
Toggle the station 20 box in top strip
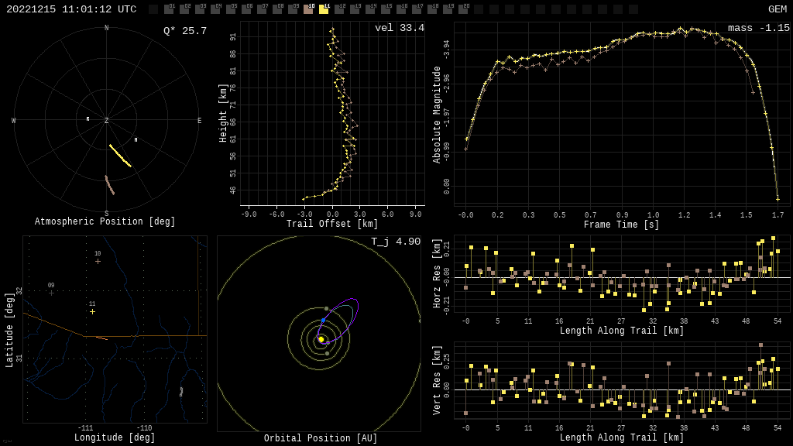pyautogui.click(x=463, y=9)
